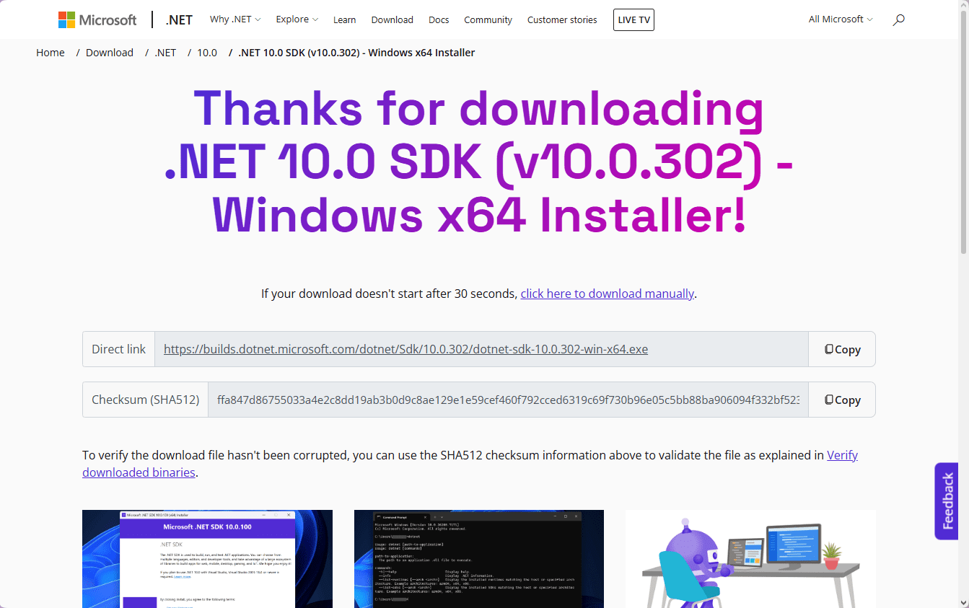
Task: Go to Download breadcrumb
Action: click(x=110, y=53)
